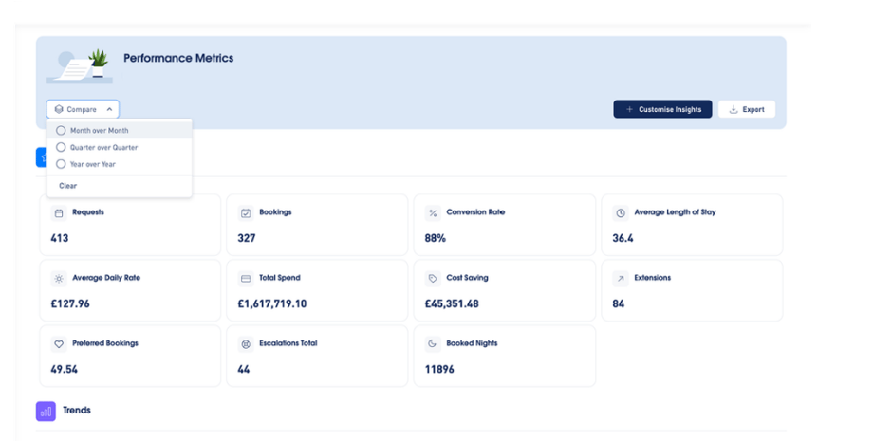Click the Cost Saving card label
Screen dimensions: 892x441
[x=467, y=278]
